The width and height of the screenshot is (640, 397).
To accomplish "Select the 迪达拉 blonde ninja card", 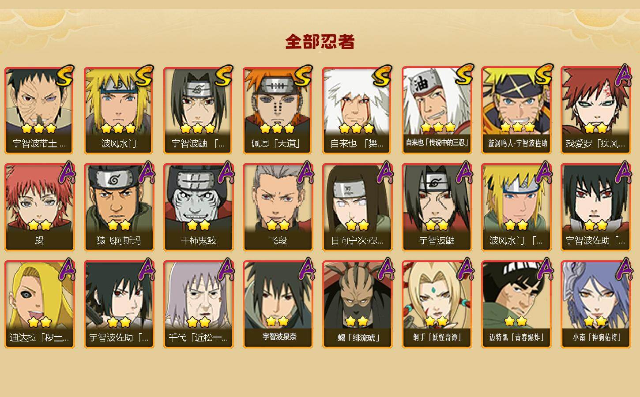I will coord(39,304).
